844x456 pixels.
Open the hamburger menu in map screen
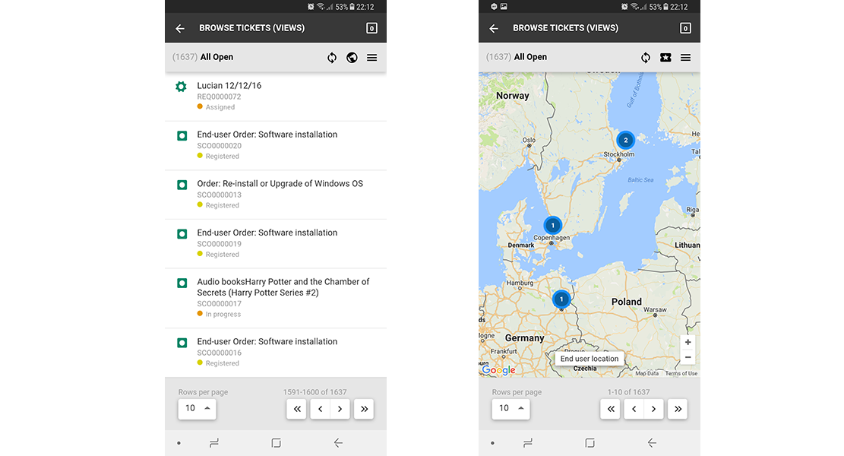tap(686, 58)
